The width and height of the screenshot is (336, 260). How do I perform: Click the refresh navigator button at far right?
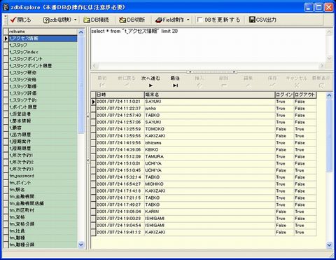tap(321, 82)
